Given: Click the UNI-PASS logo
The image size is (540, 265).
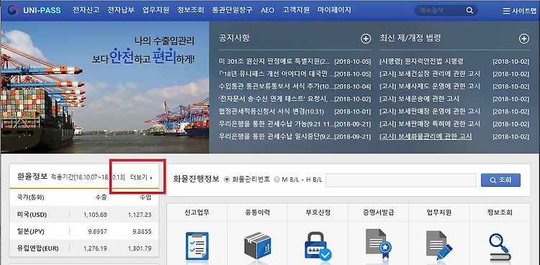Looking at the screenshot, I should [x=35, y=10].
